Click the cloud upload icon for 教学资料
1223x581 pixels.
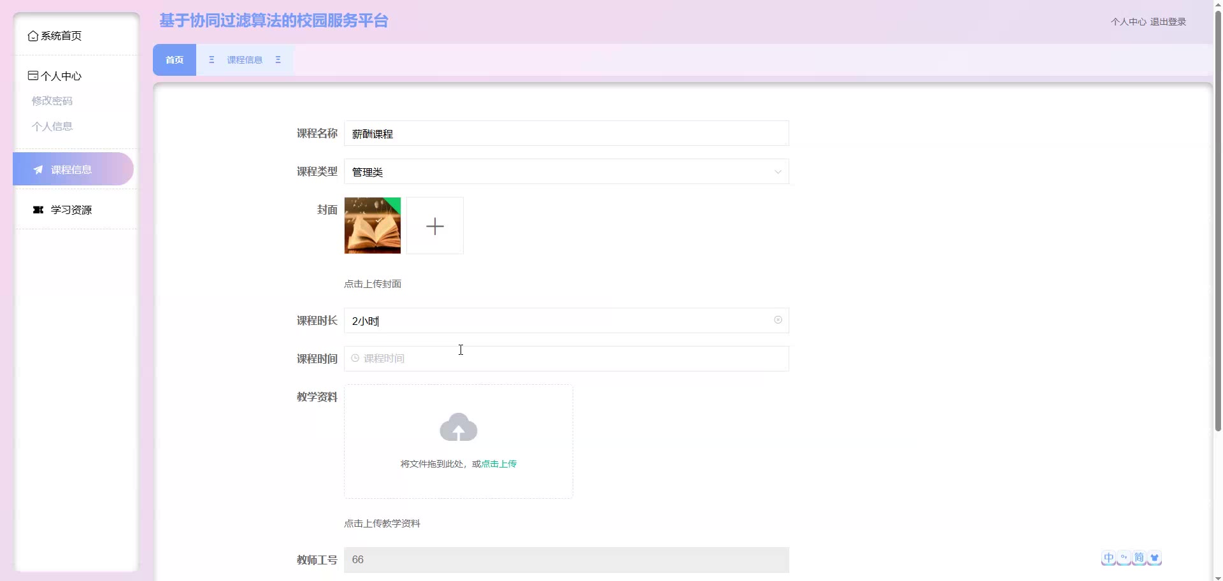click(459, 427)
